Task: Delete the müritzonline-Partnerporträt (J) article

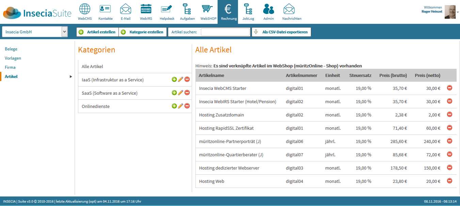Action: (449, 141)
